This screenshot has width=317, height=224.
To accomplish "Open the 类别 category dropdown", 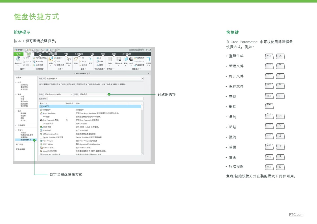I will click(58, 94).
